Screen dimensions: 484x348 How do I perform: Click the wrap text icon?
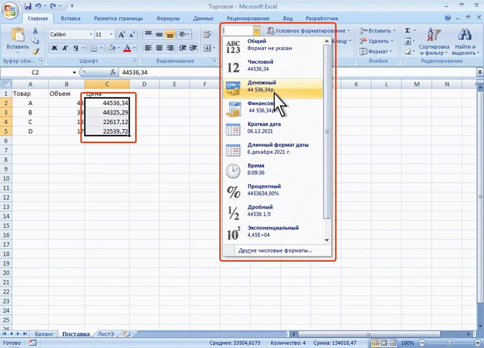pyautogui.click(x=207, y=34)
